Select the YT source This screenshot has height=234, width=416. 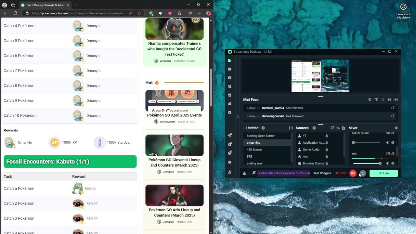[305, 136]
